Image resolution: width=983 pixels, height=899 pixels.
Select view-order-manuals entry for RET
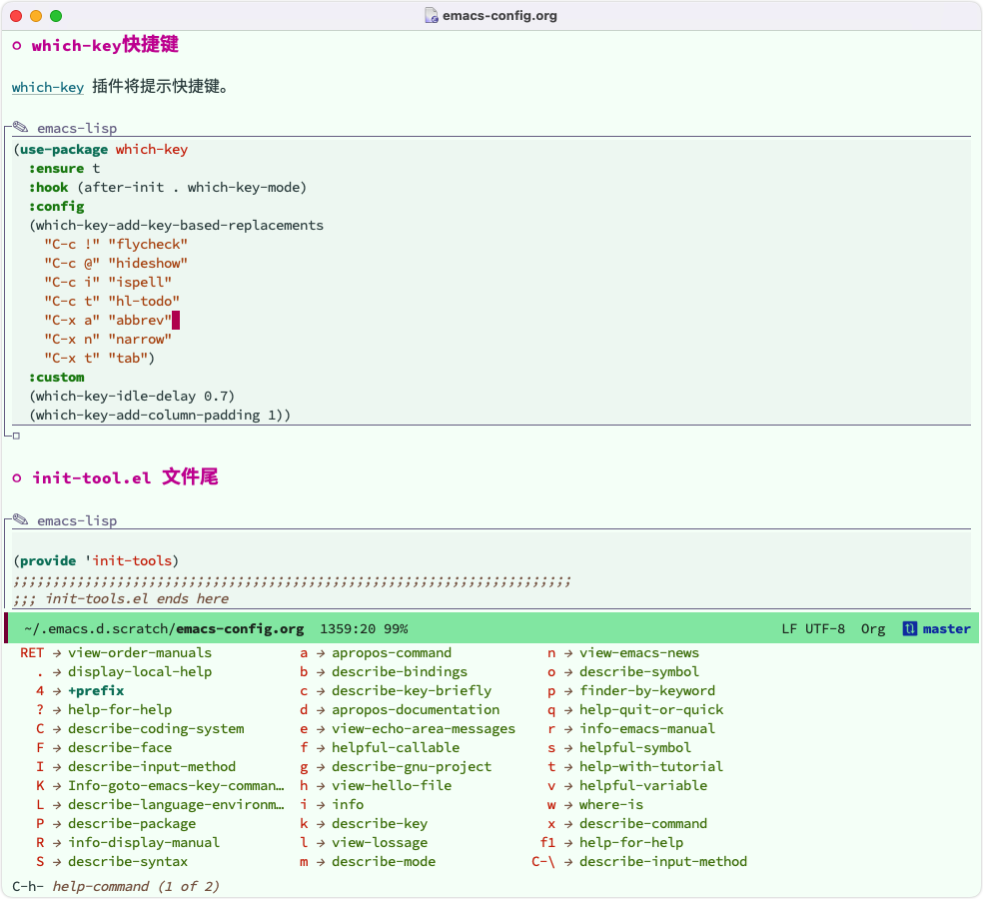140,652
